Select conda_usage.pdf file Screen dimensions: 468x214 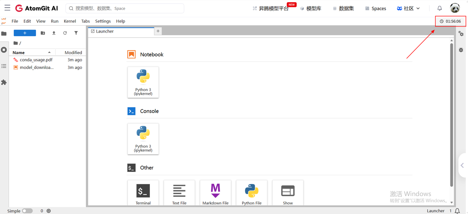point(48,60)
